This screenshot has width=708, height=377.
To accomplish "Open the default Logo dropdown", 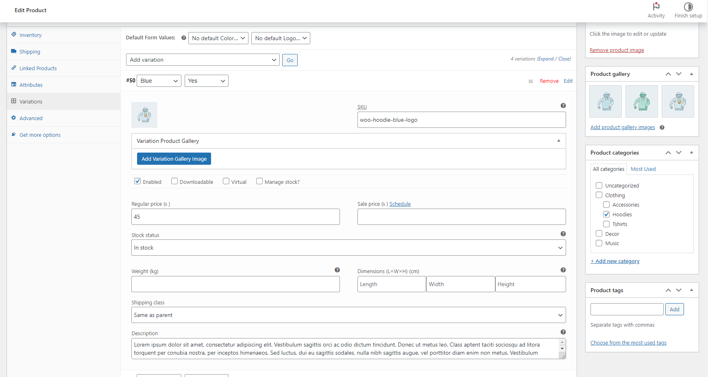I will 281,38.
